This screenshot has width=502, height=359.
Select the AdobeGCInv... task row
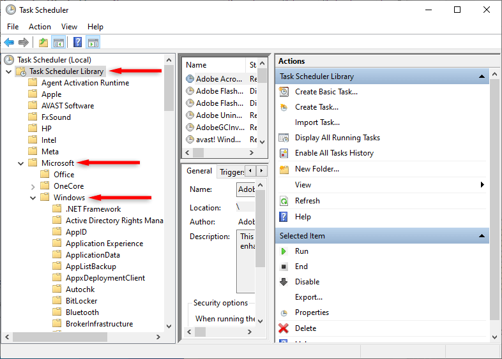click(221, 128)
